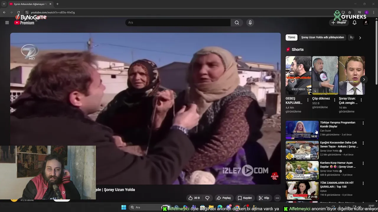Open more actions ellipsis below video
This screenshot has height=212, width=378.
point(277,198)
